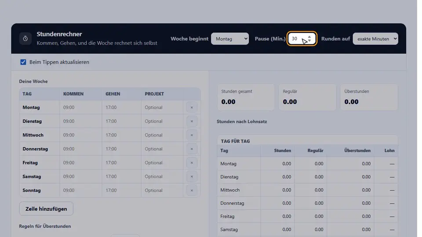Click Donnerstag Projekt field
Viewport: 422px width, 237px height.
click(x=162, y=149)
